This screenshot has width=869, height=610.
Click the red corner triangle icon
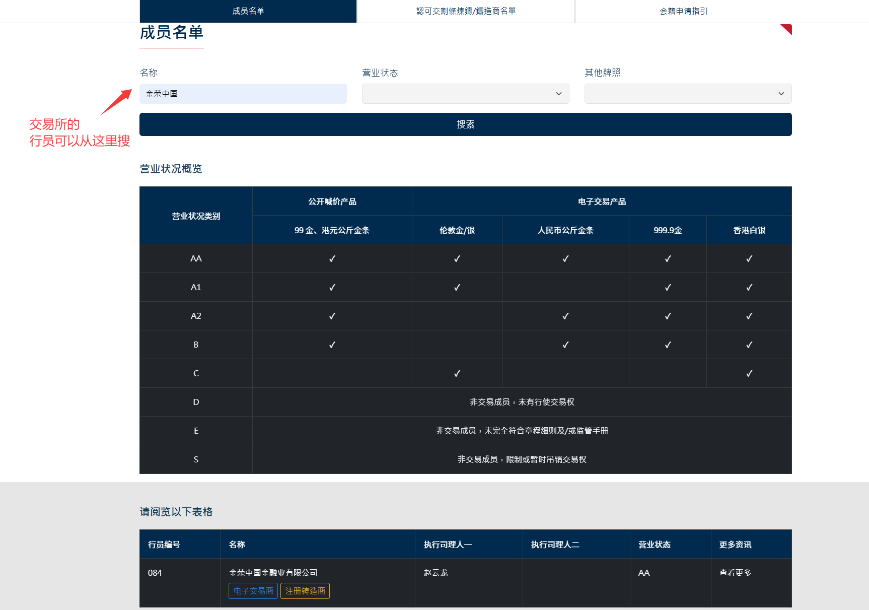coord(787,29)
